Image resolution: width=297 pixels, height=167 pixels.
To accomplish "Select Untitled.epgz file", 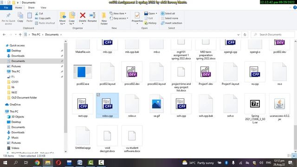I will click(83, 138).
